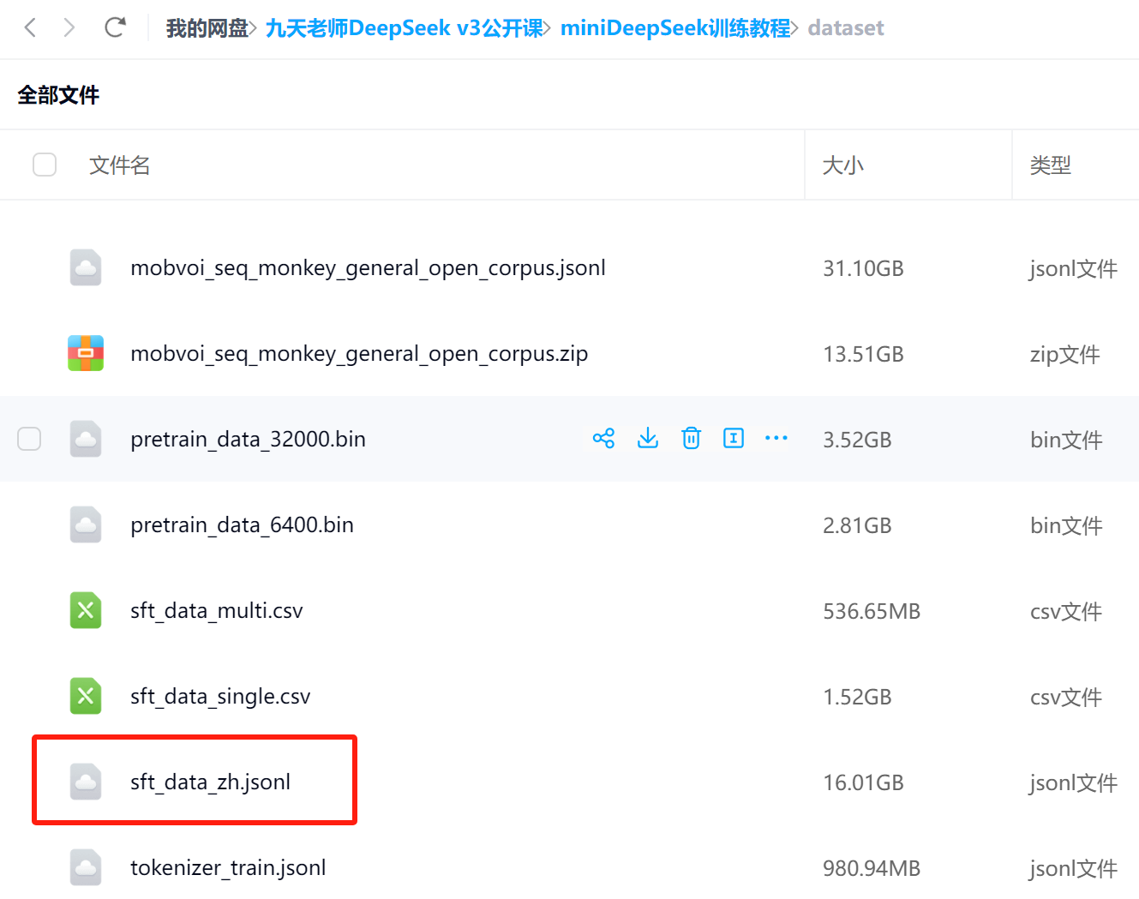Click the sft_data_multi.csv spreadsheet icon
Screen dimensions: 1139x899
[x=86, y=610]
